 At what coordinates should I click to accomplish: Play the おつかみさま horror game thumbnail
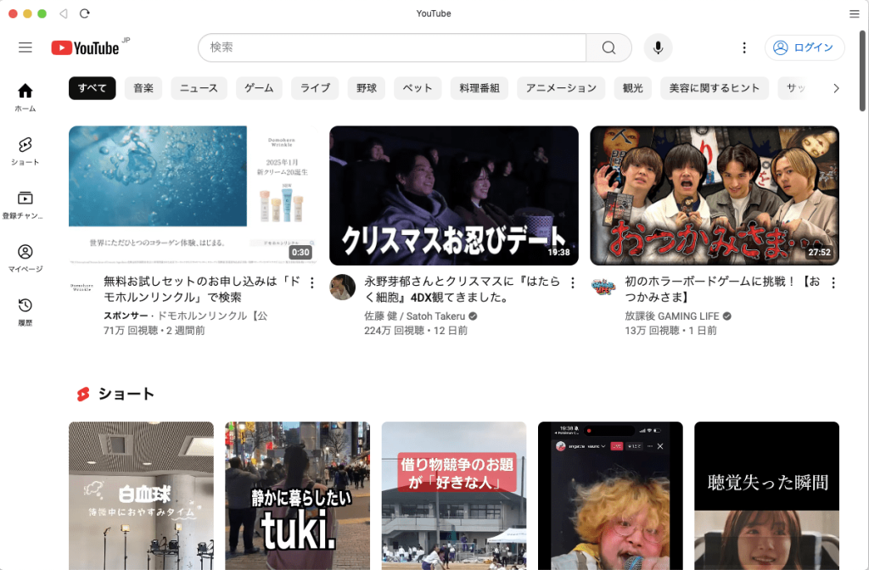715,196
